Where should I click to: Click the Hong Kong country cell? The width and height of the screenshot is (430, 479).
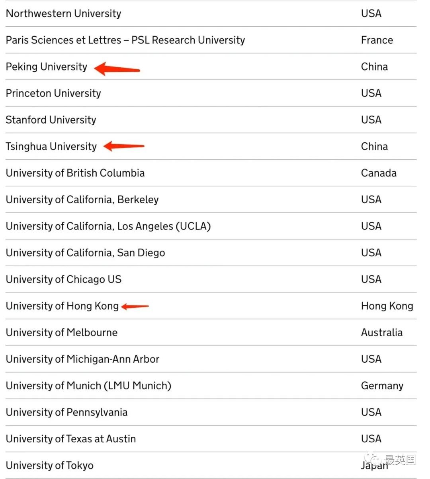(387, 306)
